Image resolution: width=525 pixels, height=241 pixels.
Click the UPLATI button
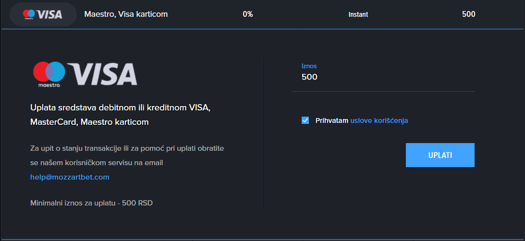[x=440, y=155]
